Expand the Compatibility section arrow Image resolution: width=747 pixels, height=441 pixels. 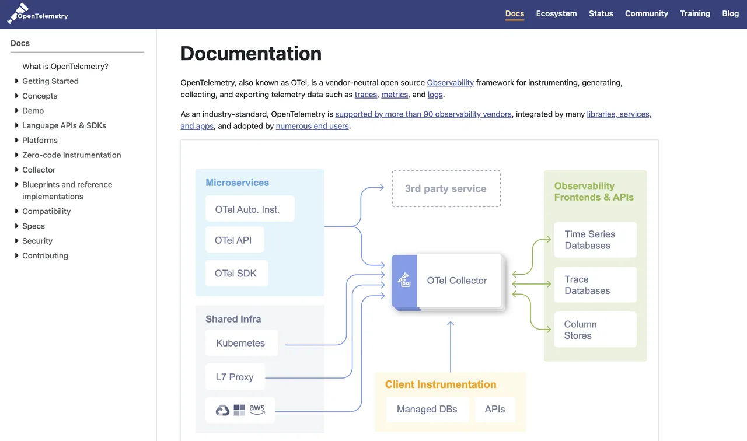(x=16, y=211)
